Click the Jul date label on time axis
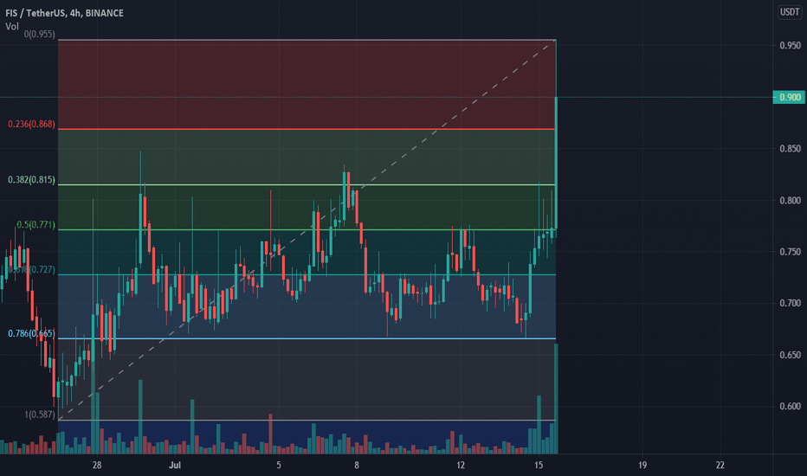Screen dimensions: 807x476 [x=175, y=466]
